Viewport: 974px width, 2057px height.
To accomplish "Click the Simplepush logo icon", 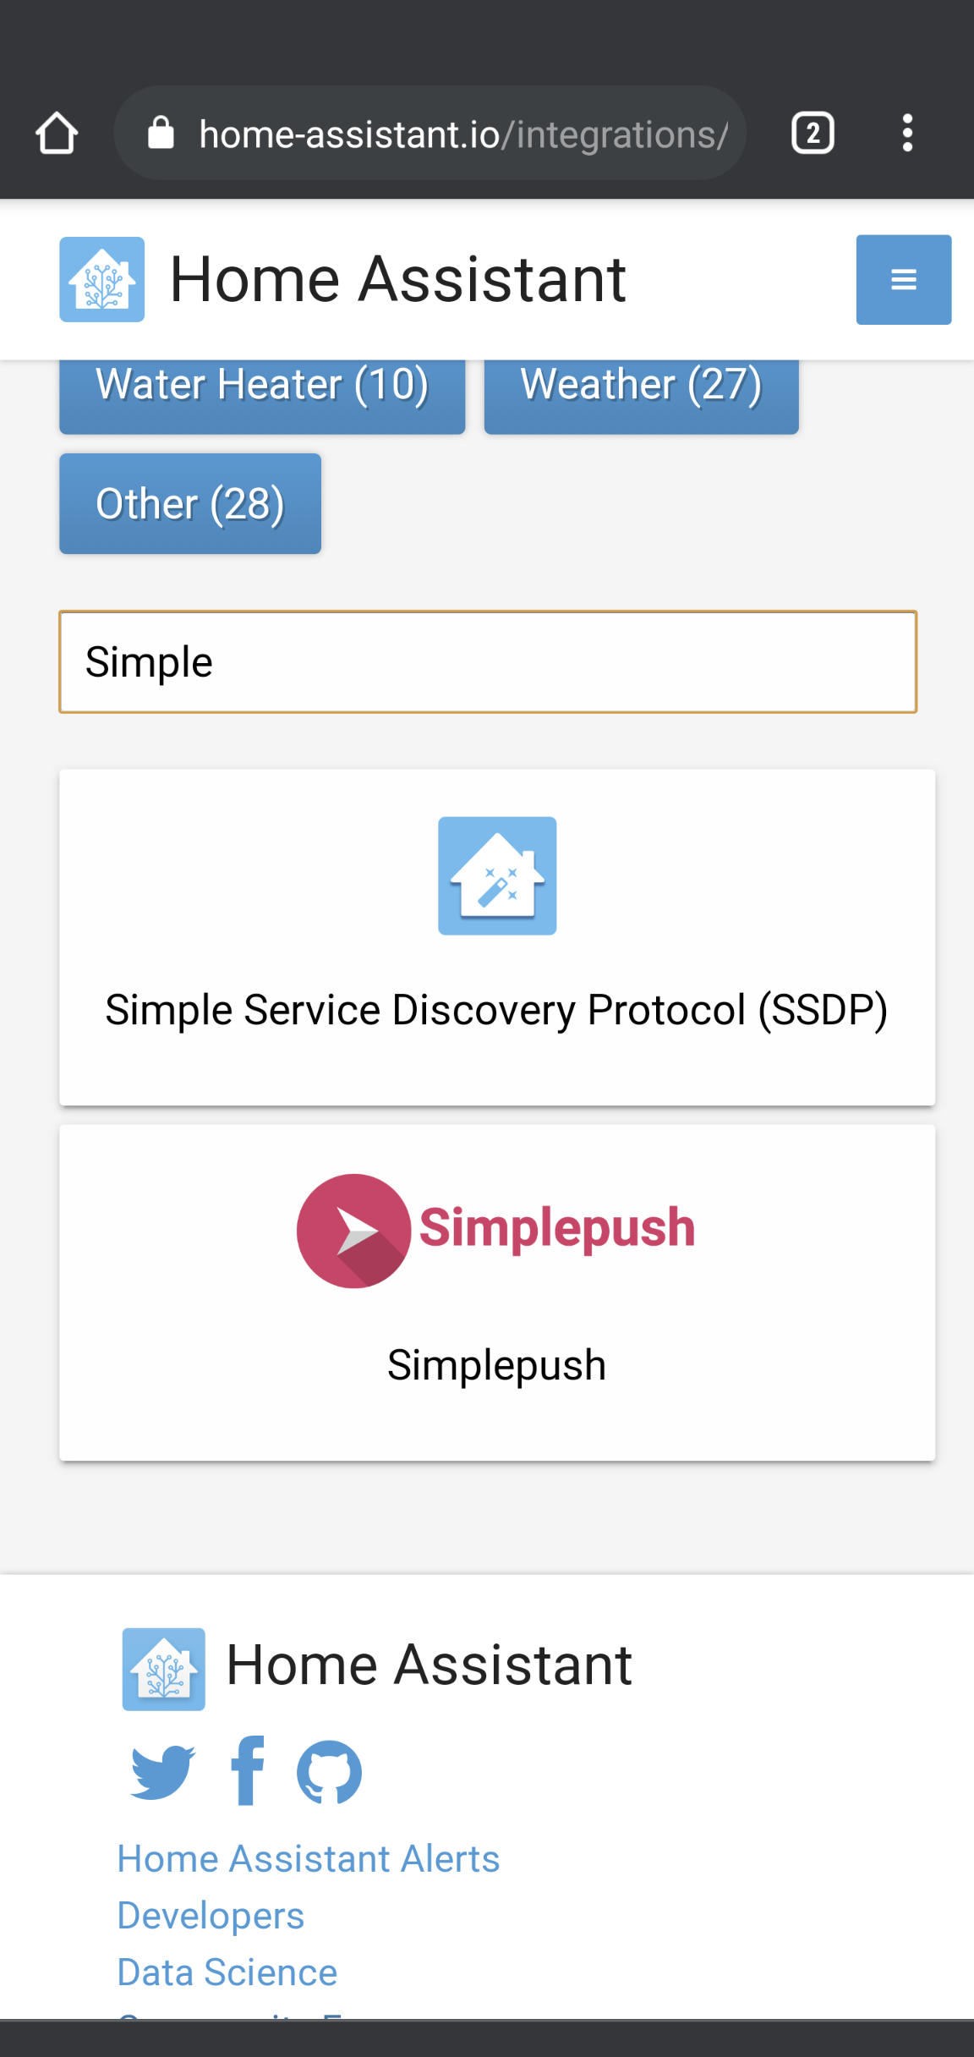I will click(353, 1231).
